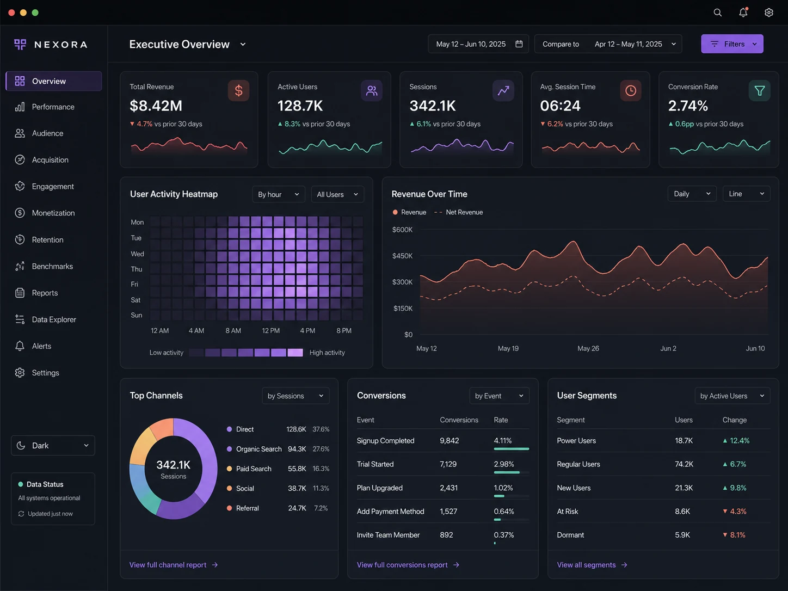Open the Monetization section
This screenshot has width=788, height=591.
coord(54,213)
